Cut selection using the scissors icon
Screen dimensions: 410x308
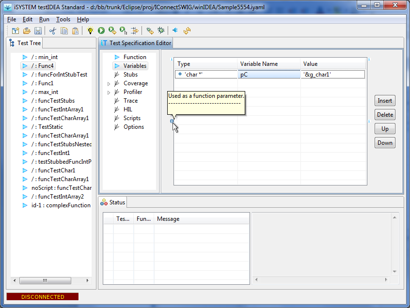coord(52,31)
